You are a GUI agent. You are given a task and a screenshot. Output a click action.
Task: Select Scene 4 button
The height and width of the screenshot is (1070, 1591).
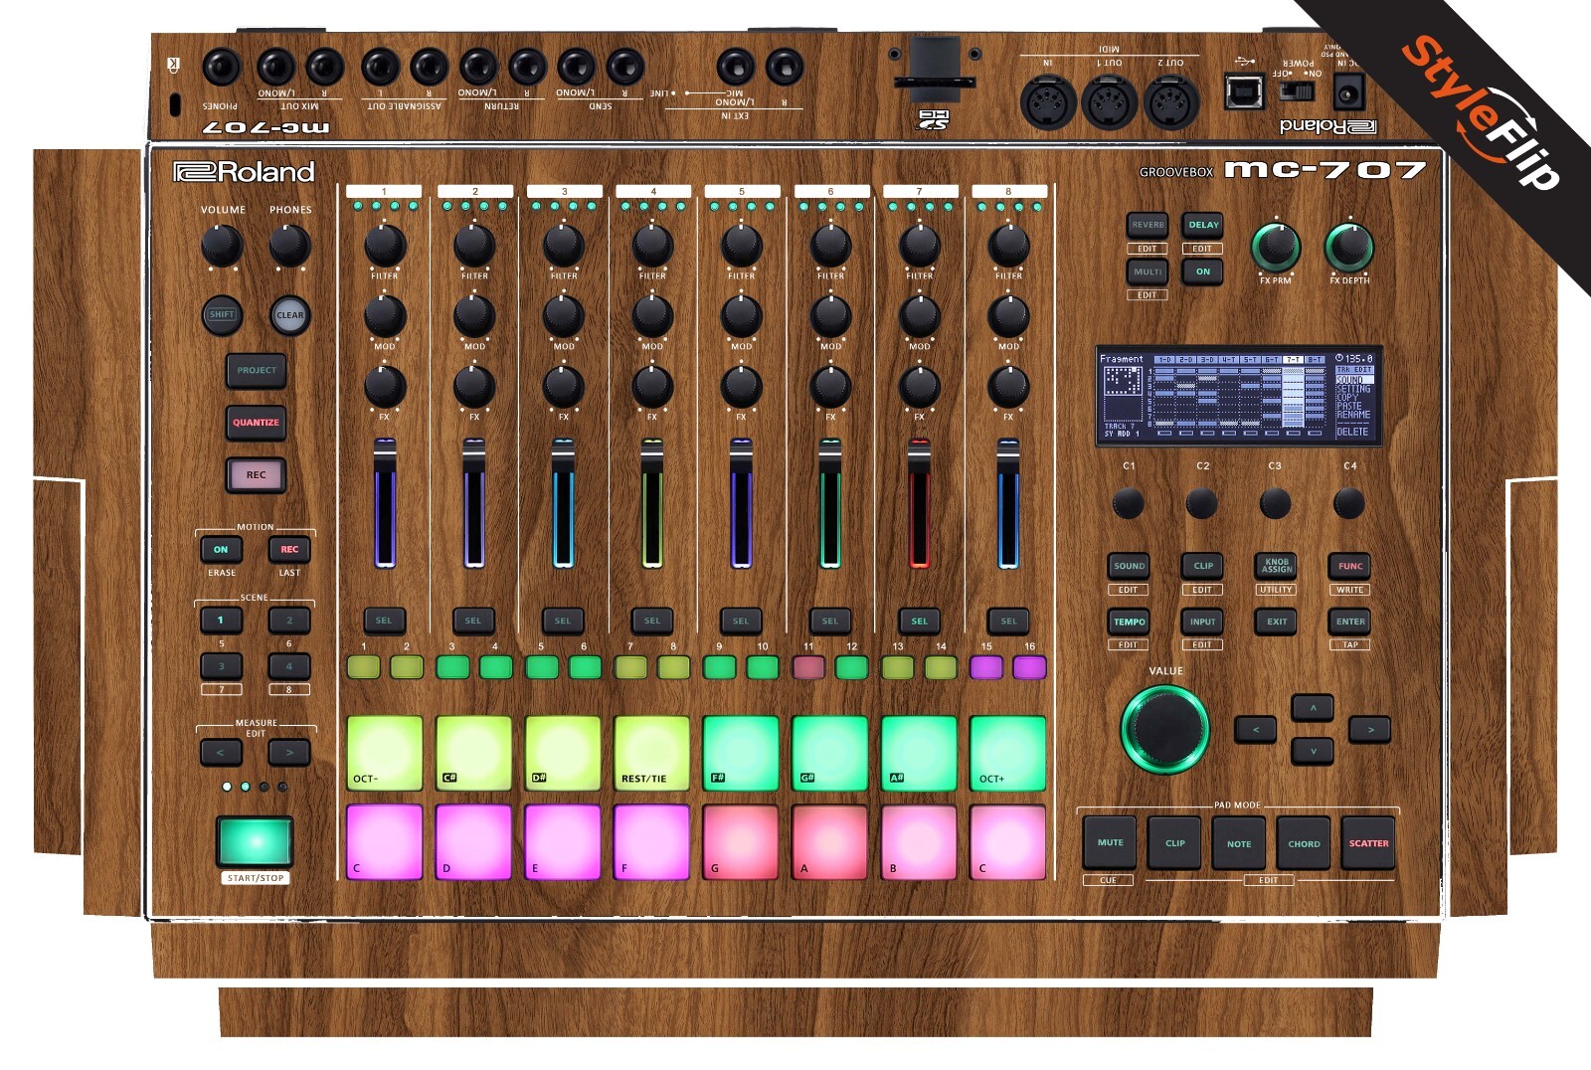point(289,666)
